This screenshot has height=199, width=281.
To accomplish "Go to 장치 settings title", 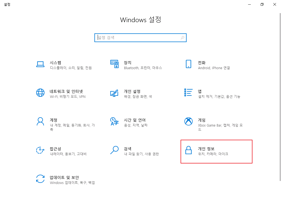I will 128,63.
